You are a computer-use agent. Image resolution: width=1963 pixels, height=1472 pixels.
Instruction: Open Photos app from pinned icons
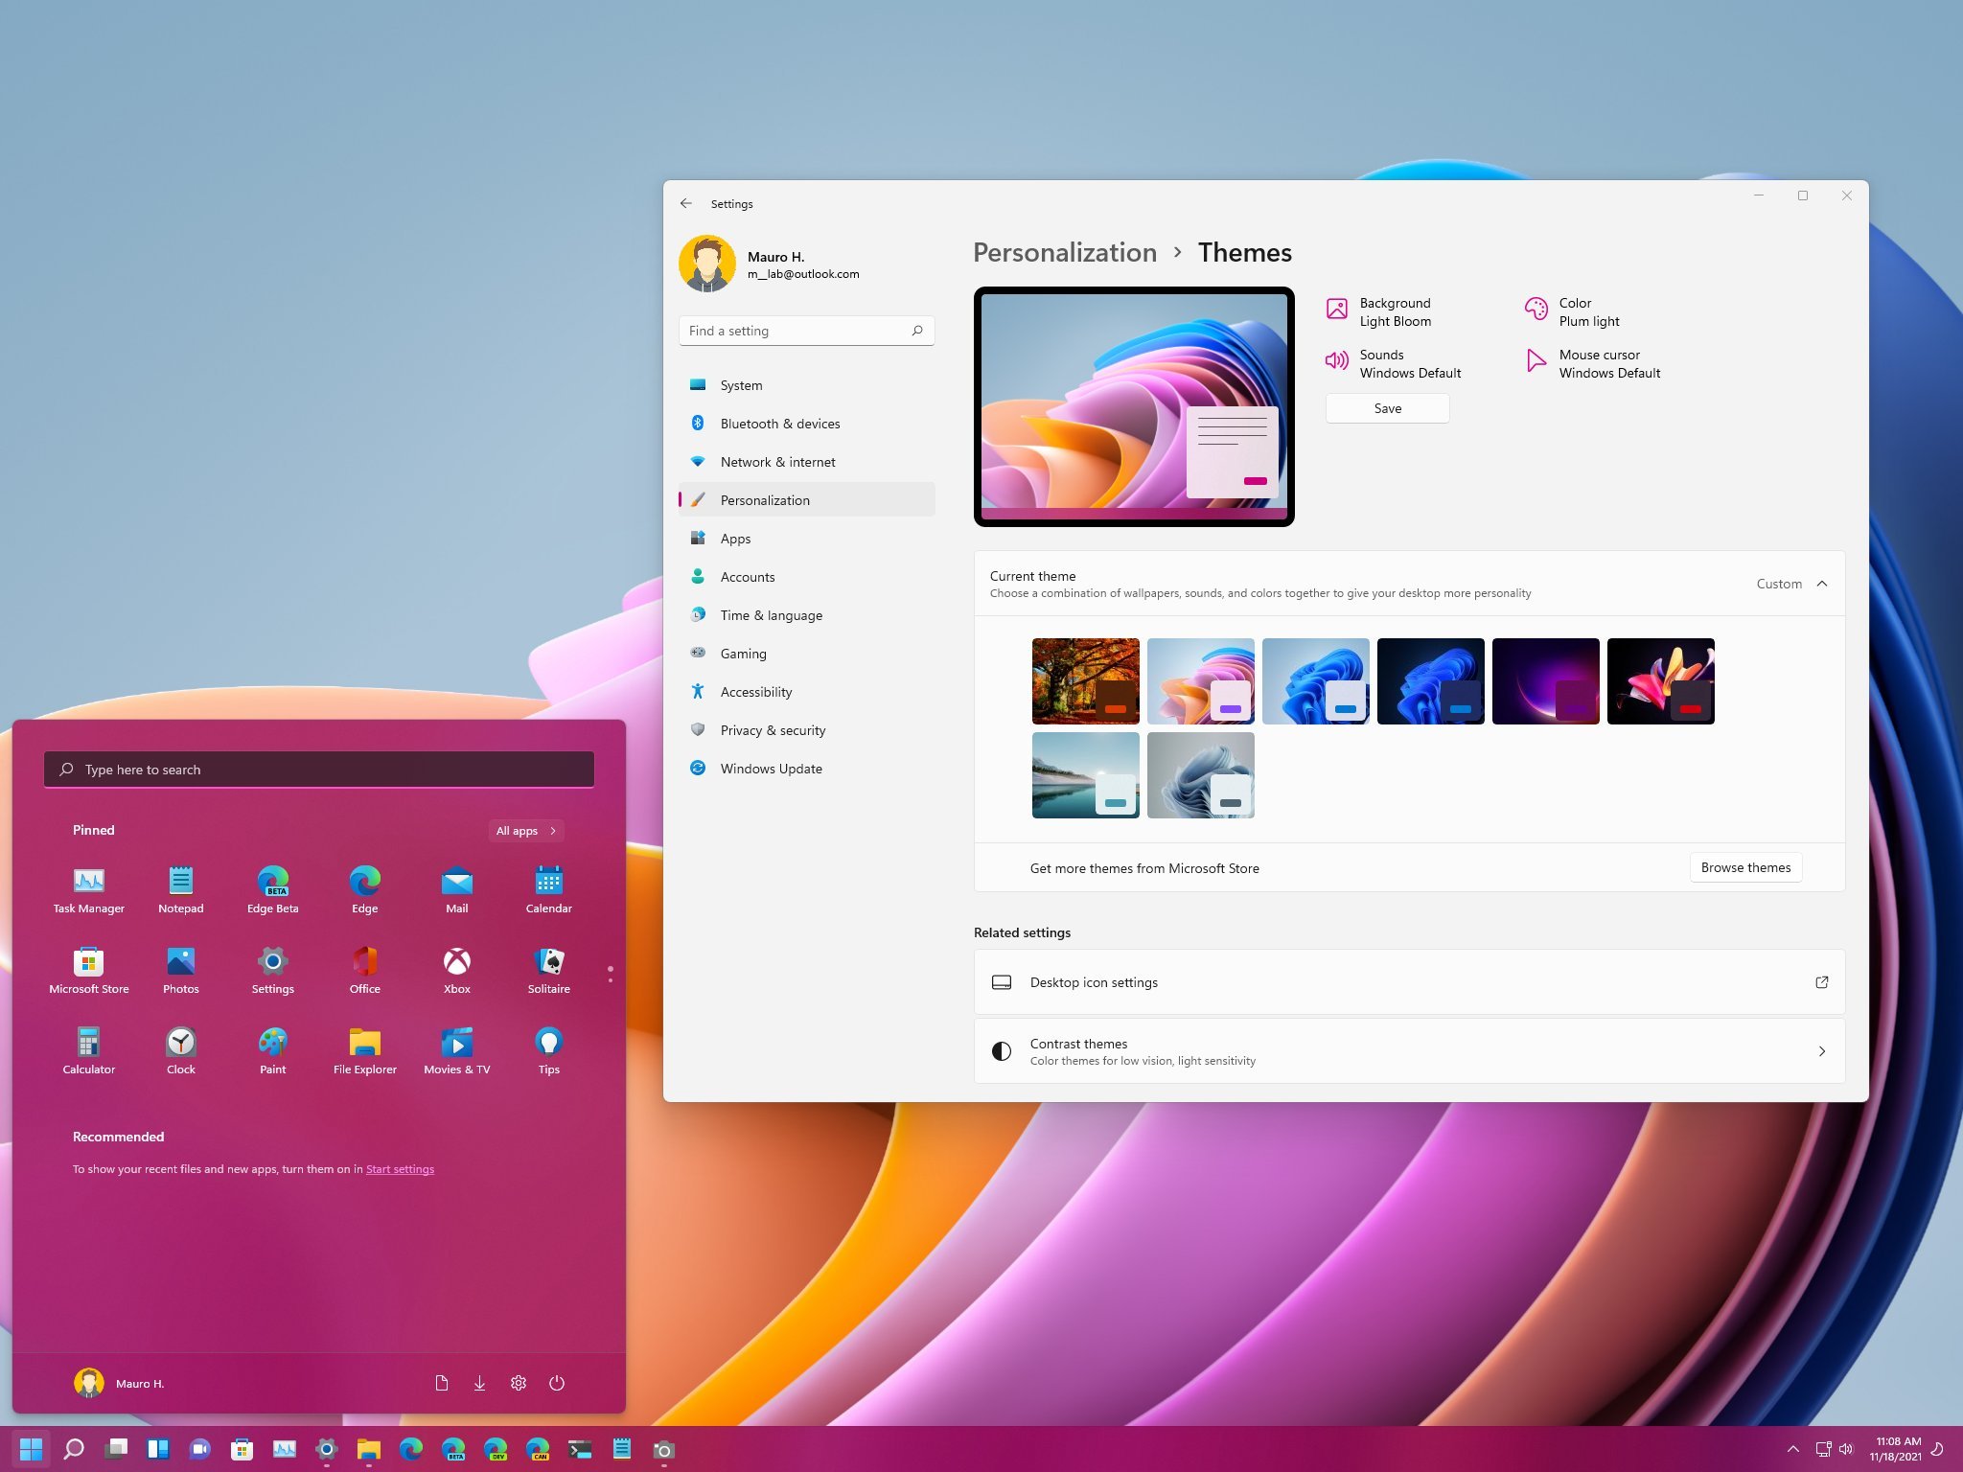(181, 962)
